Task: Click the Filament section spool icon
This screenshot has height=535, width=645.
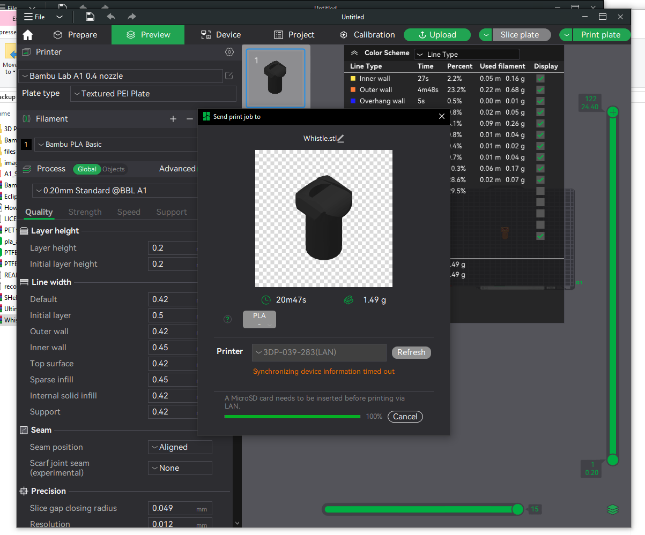Action: (x=27, y=119)
